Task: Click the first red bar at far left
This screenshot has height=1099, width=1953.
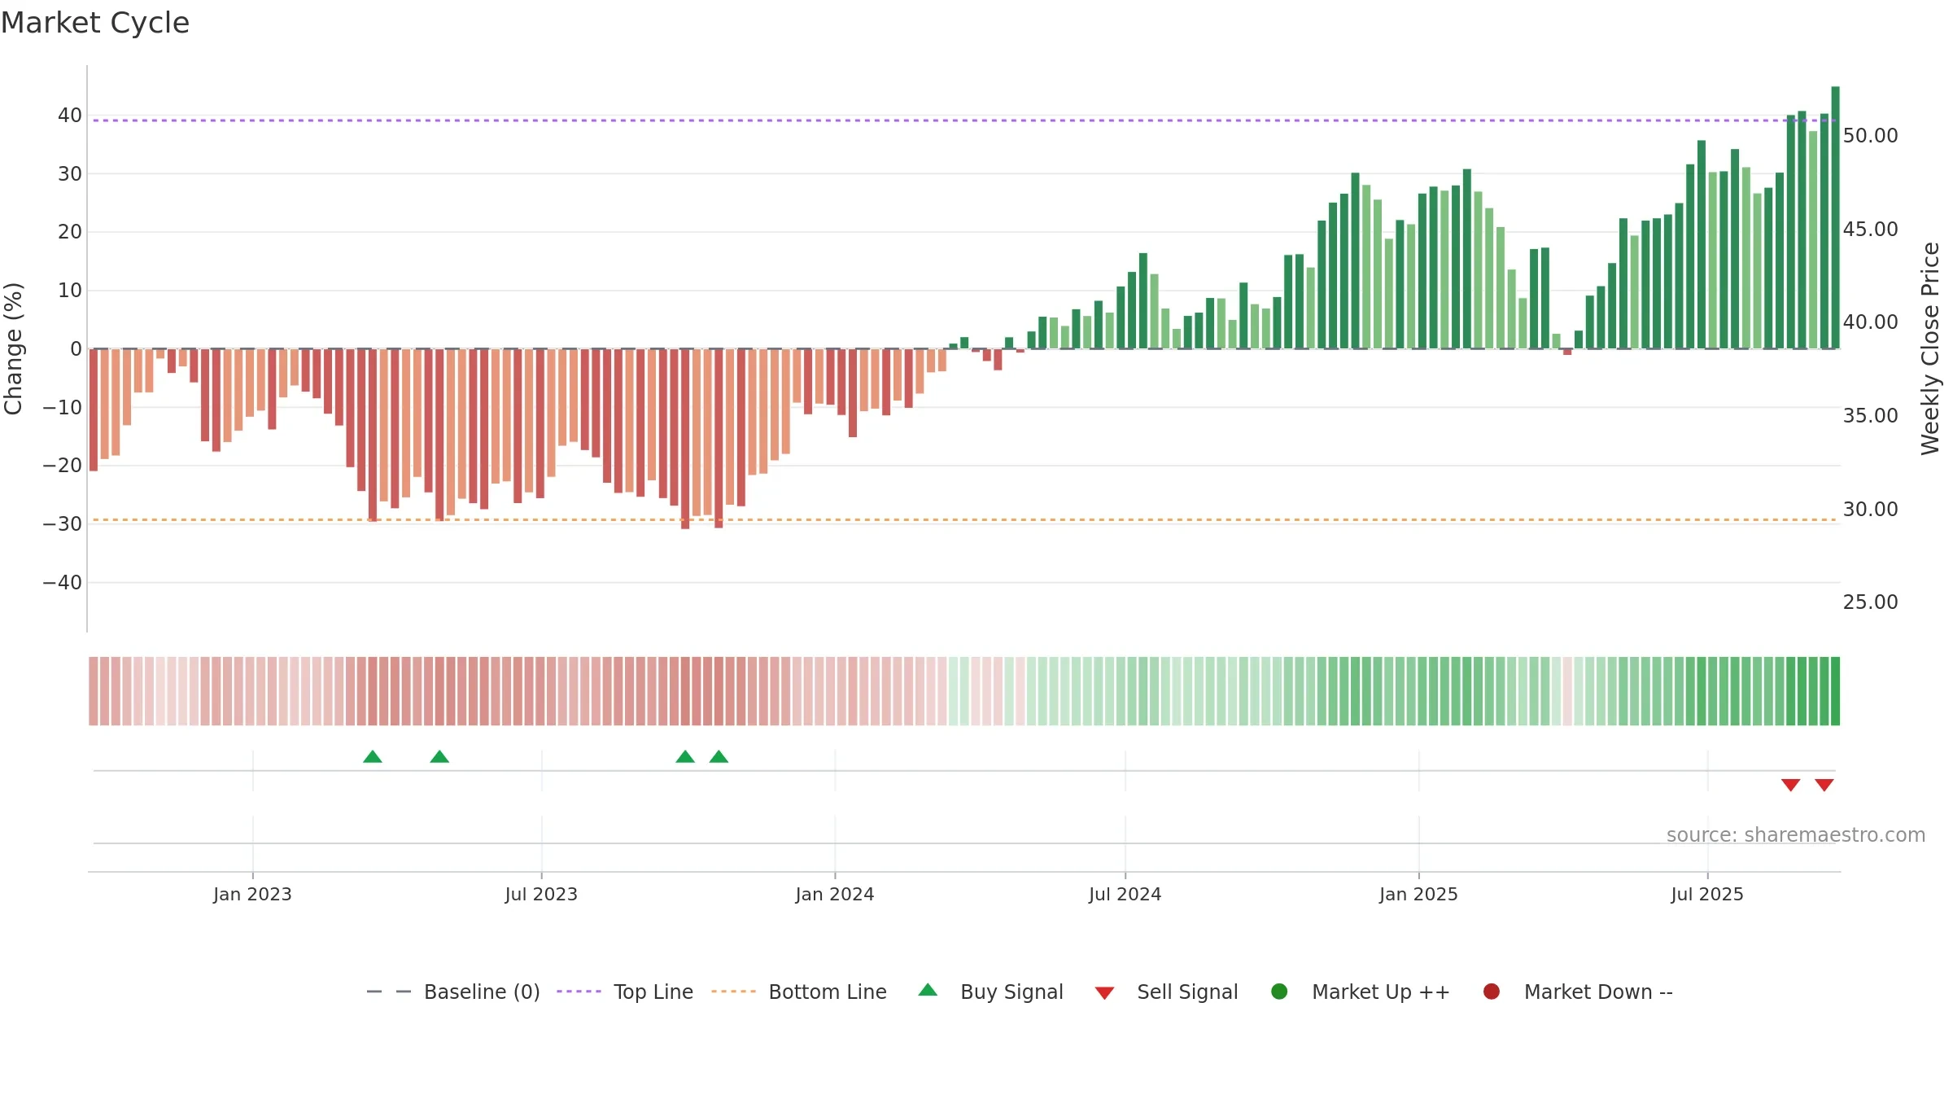Action: tap(94, 409)
